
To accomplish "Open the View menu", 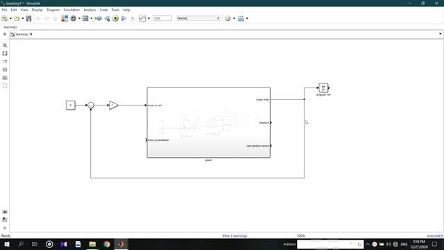I will click(x=24, y=10).
